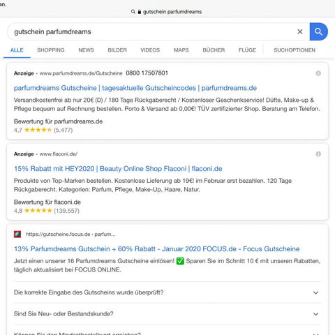Expand "Die korrekte Eingabe des Gutscheins" question

coord(167,292)
